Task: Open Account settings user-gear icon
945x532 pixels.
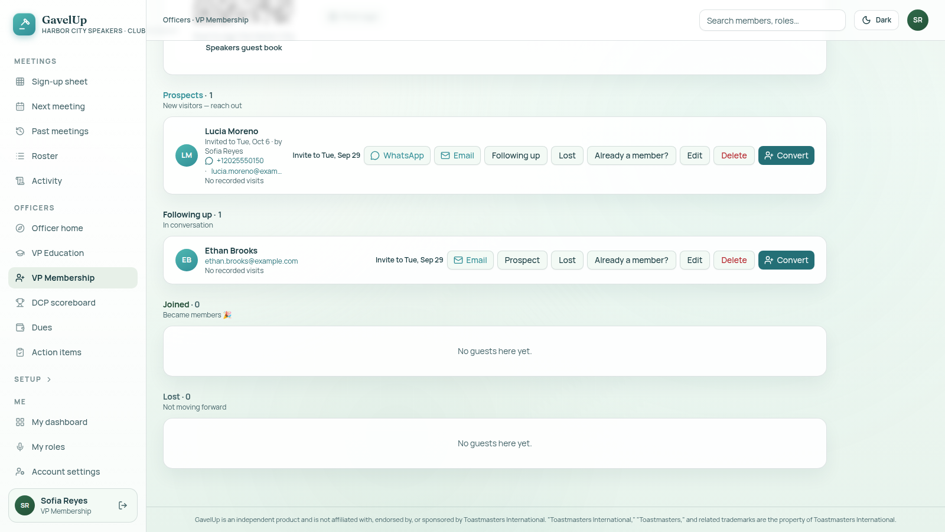Action: (20, 472)
